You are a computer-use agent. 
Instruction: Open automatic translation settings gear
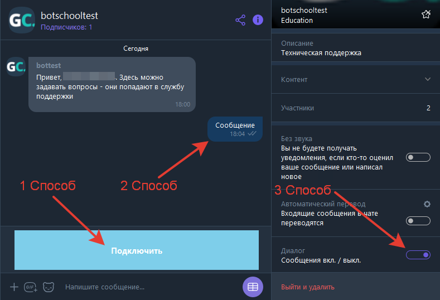coord(427,204)
